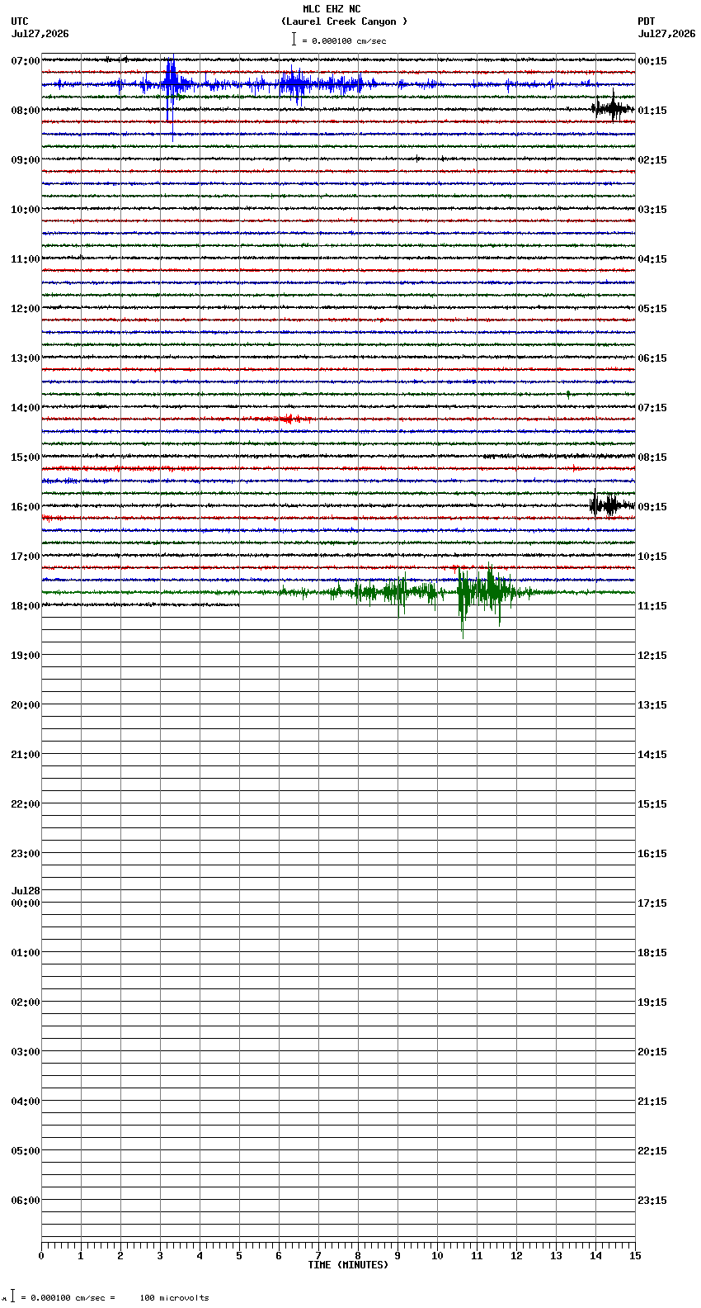Click the black event at end of 08:00 row
This screenshot has height=1308, width=701.
[x=613, y=107]
